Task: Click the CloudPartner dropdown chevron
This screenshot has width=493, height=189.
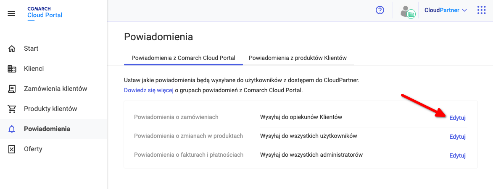Action: (464, 10)
